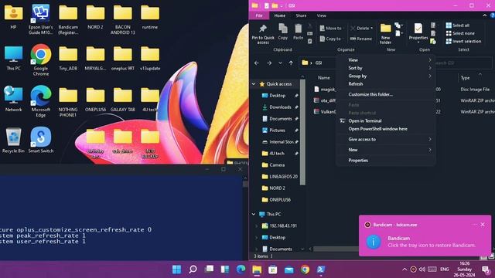
Task: Open the File tab in Explorer
Action: click(x=259, y=15)
